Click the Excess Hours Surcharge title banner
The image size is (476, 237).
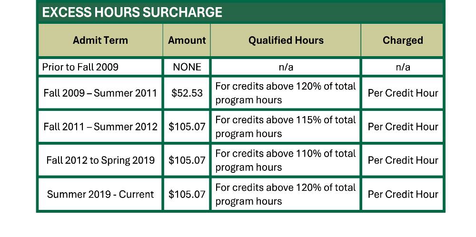coord(240,12)
